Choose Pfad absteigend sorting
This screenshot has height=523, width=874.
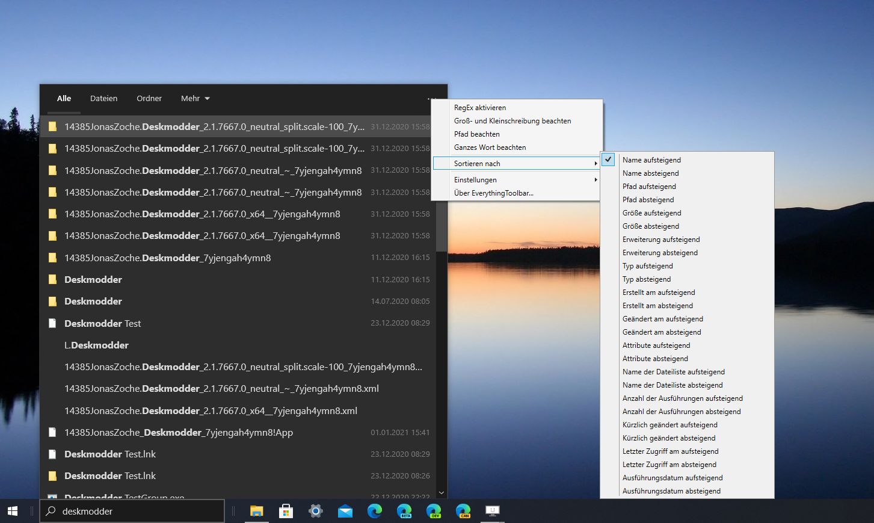tap(687, 200)
